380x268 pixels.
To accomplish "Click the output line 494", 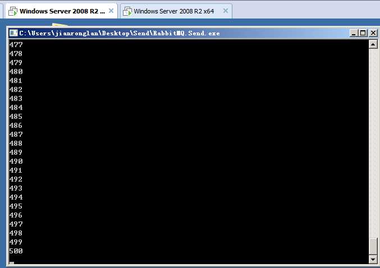I will (x=16, y=197).
